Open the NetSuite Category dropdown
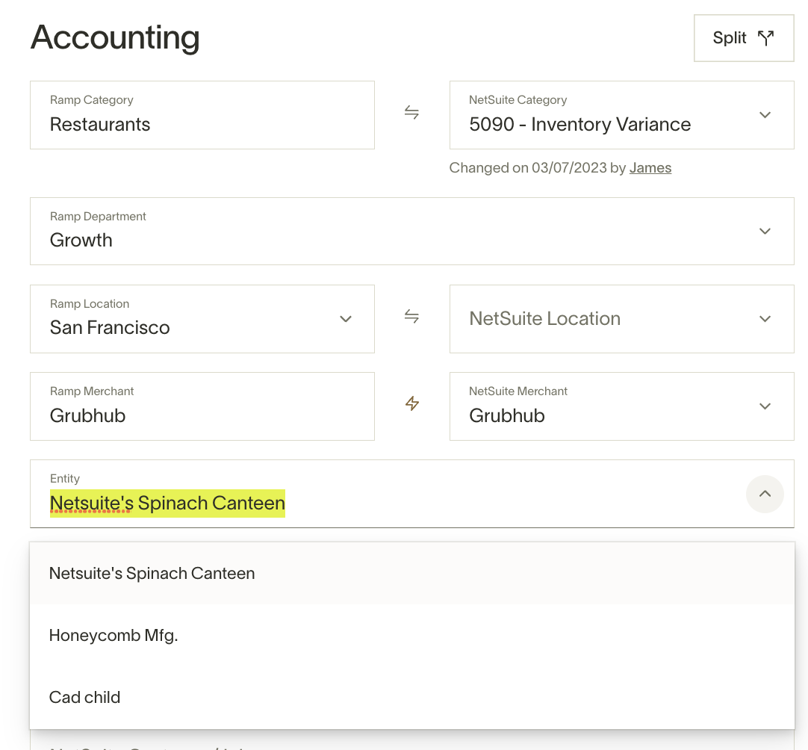Viewport: 808px width, 750px height. point(621,115)
